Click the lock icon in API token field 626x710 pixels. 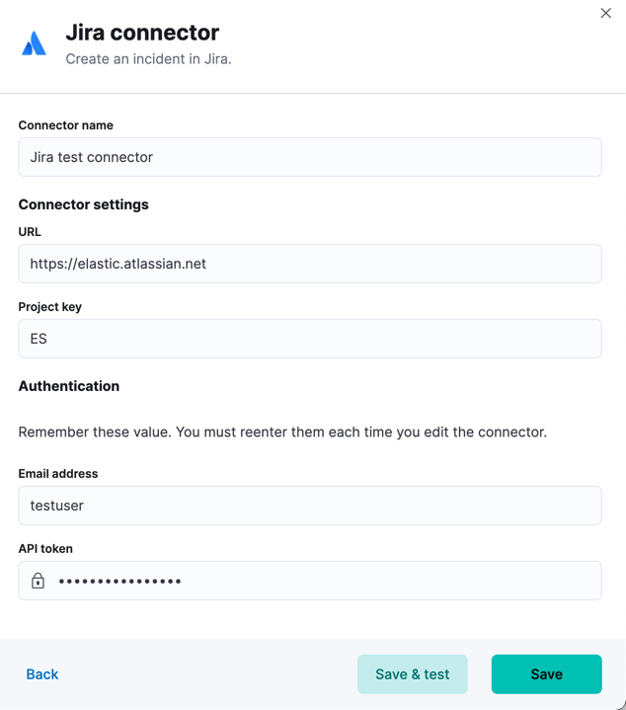[x=38, y=581]
